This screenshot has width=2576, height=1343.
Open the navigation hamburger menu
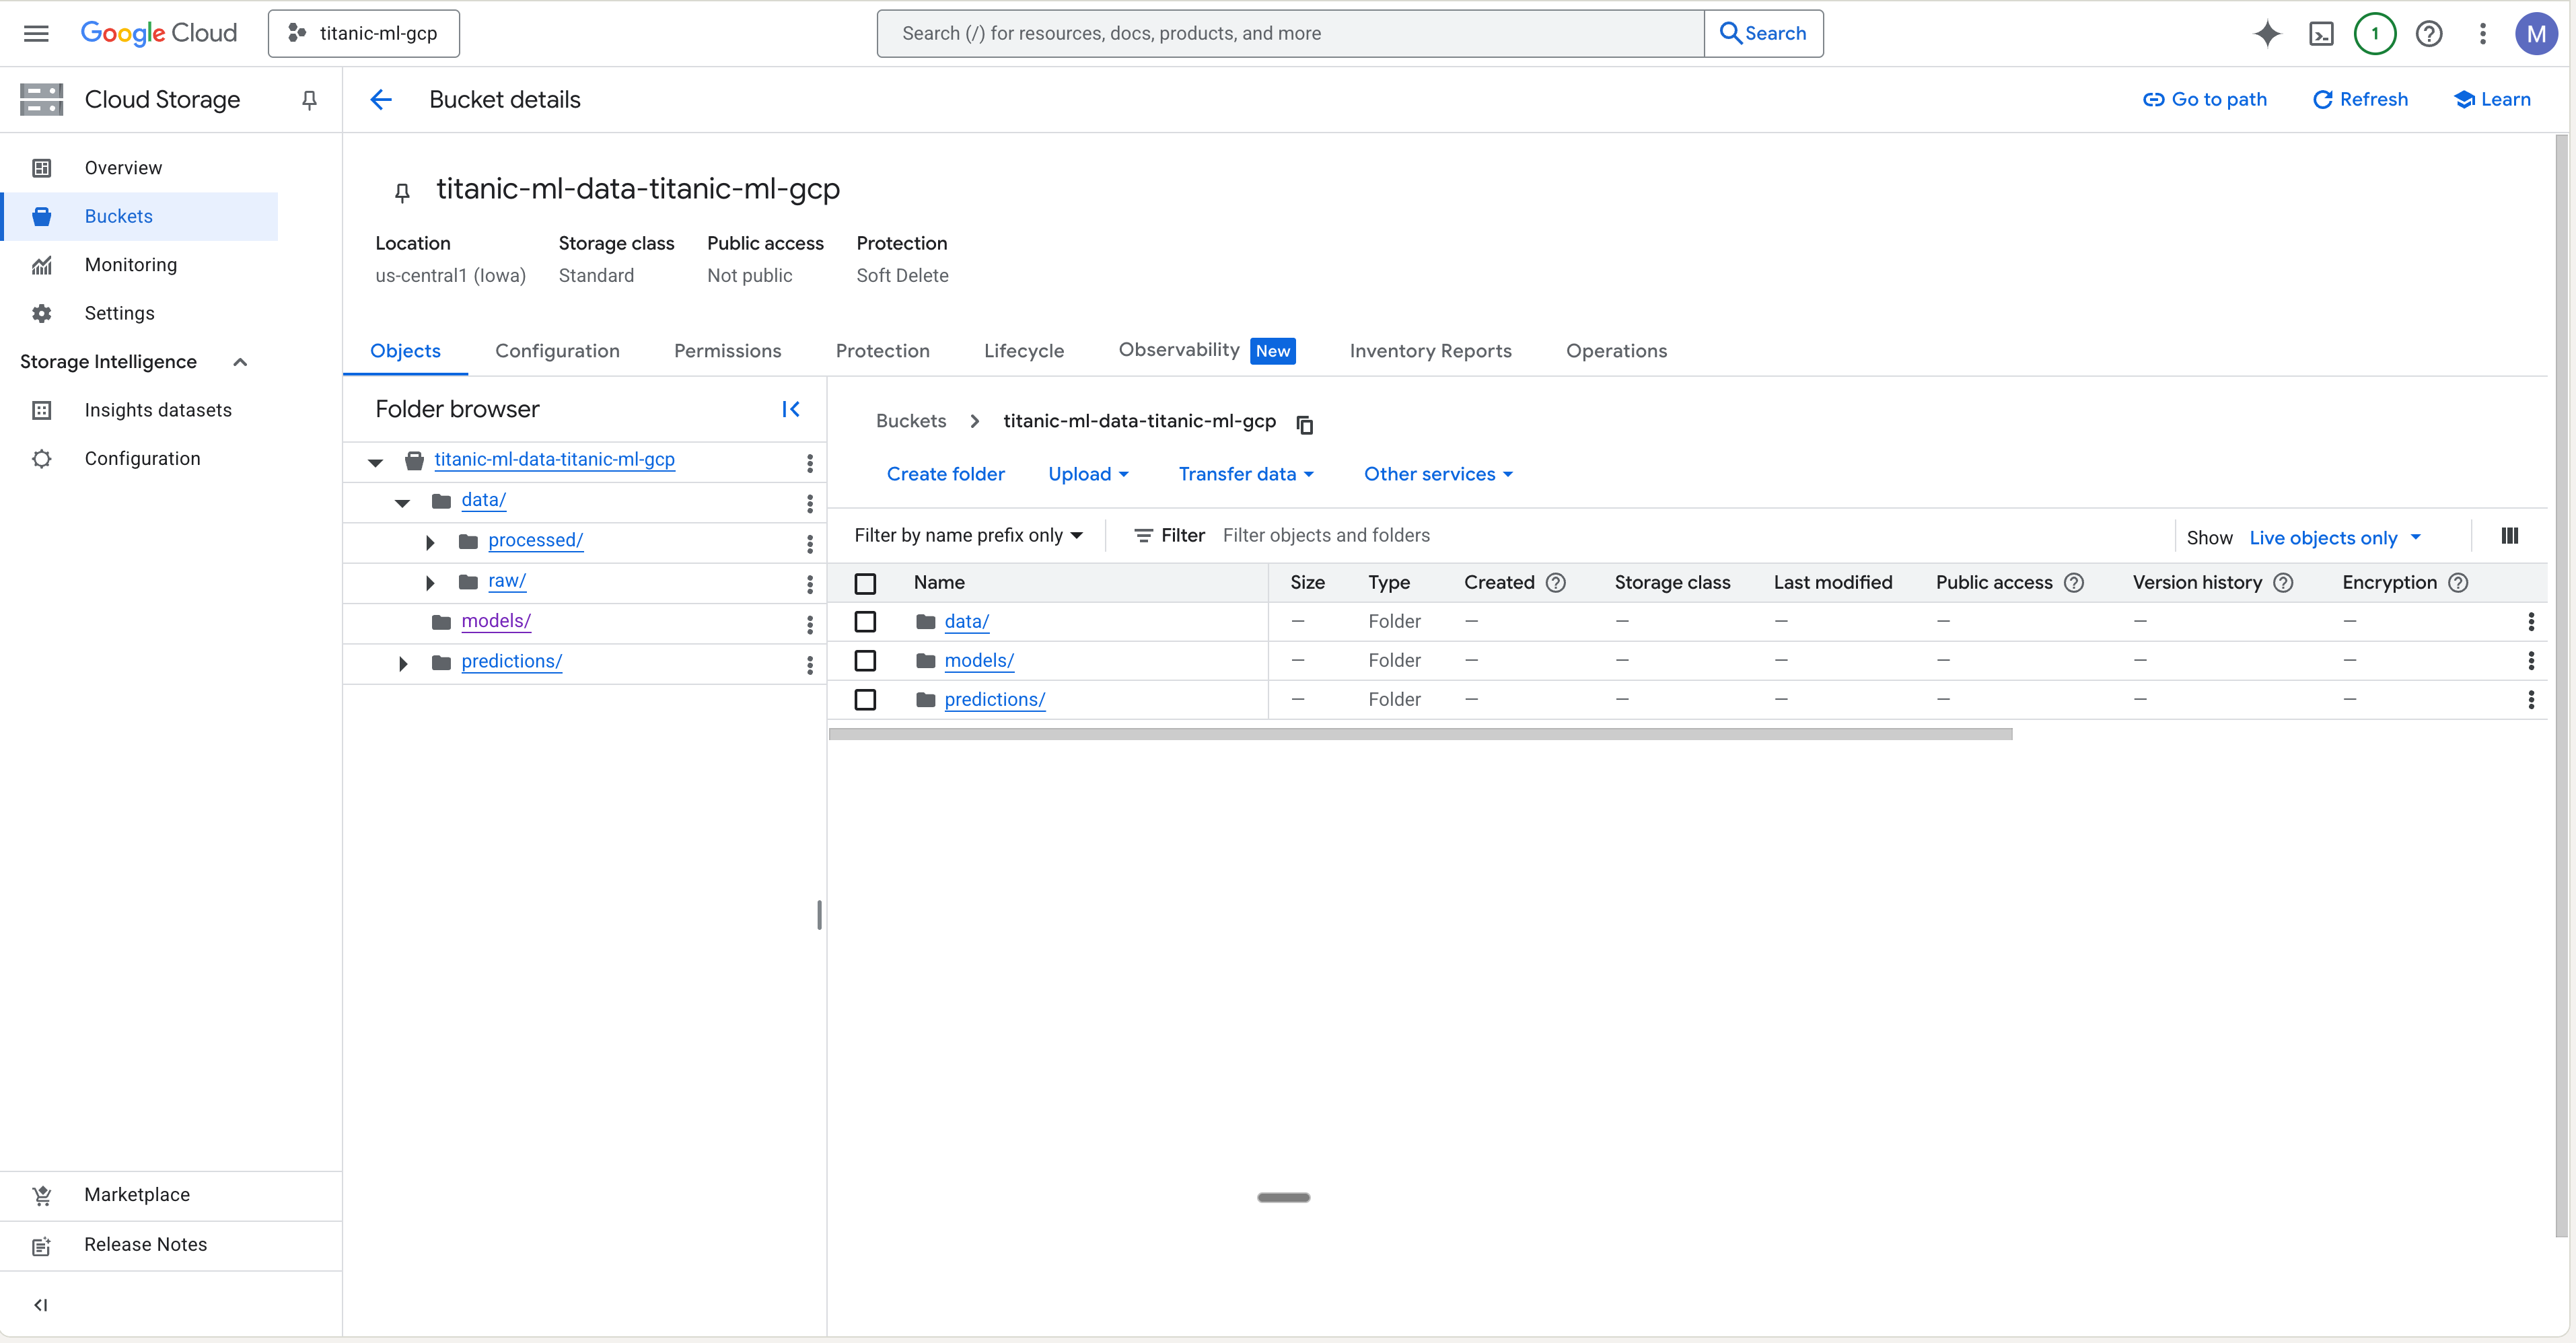[35, 33]
